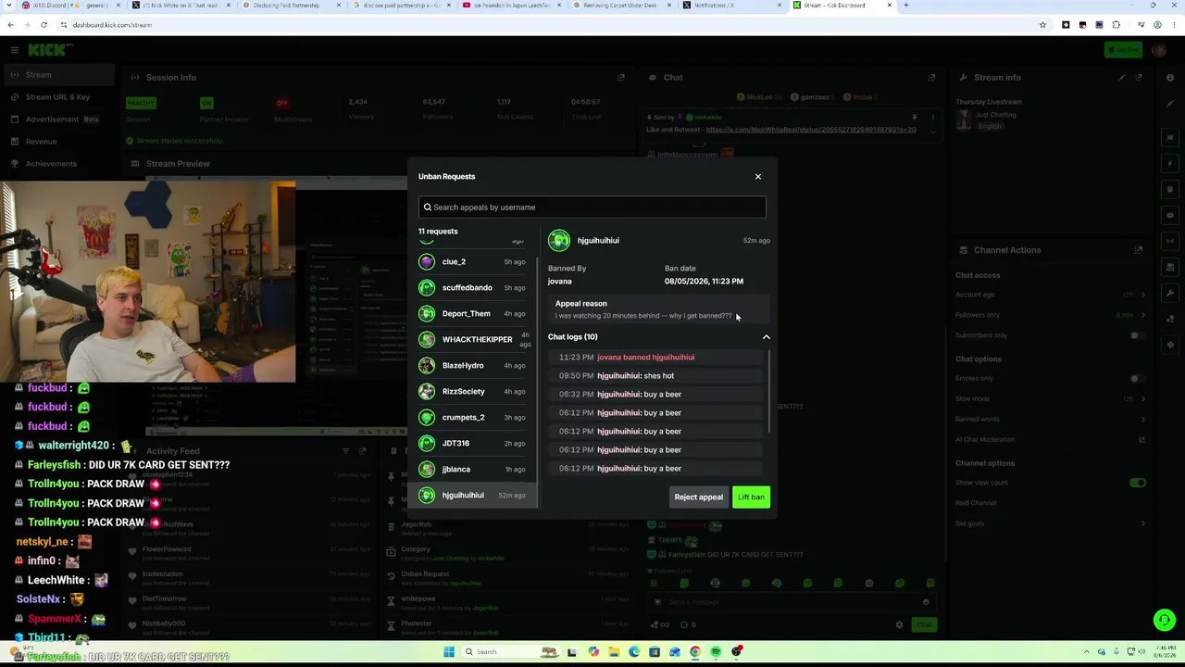The height and width of the screenshot is (667, 1185).
Task: Edit Stream info with the pencil icon
Action: (x=1122, y=78)
